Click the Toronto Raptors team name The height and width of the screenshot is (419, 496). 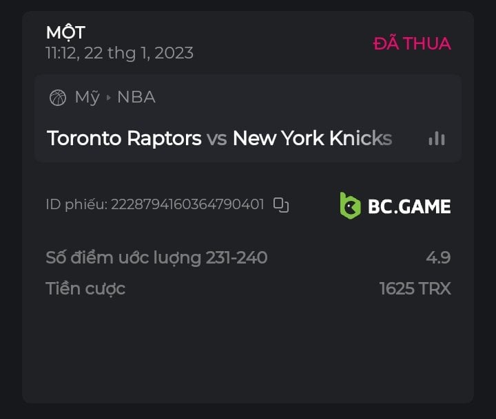pos(124,138)
